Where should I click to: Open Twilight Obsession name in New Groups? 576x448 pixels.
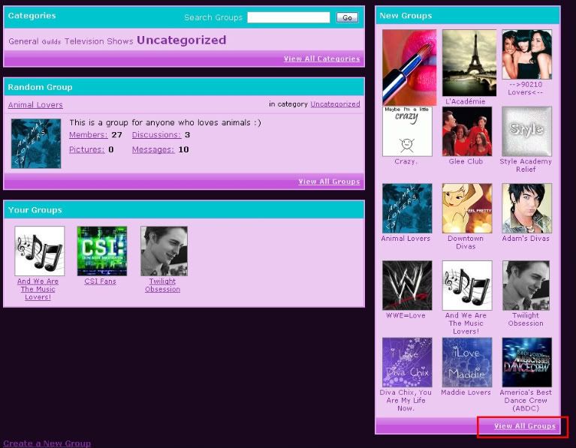coord(526,320)
